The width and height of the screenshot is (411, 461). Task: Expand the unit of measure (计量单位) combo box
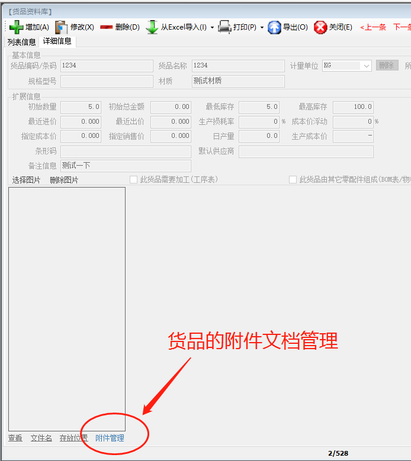tap(366, 66)
